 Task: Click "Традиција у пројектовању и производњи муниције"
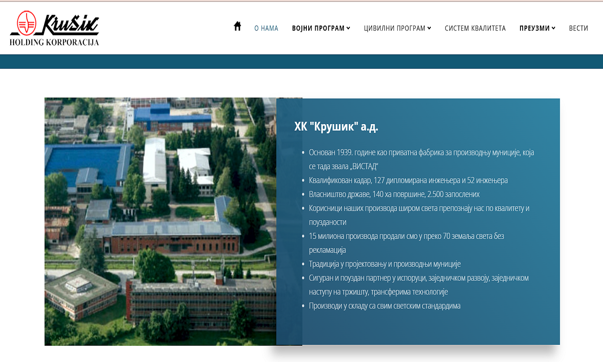coord(384,264)
